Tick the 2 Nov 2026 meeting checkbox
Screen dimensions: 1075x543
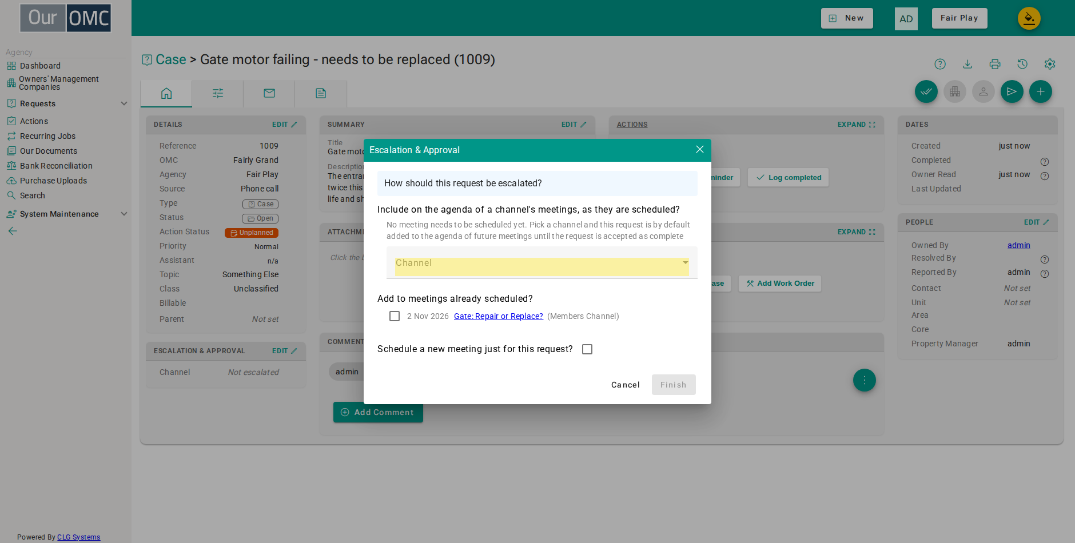[395, 316]
